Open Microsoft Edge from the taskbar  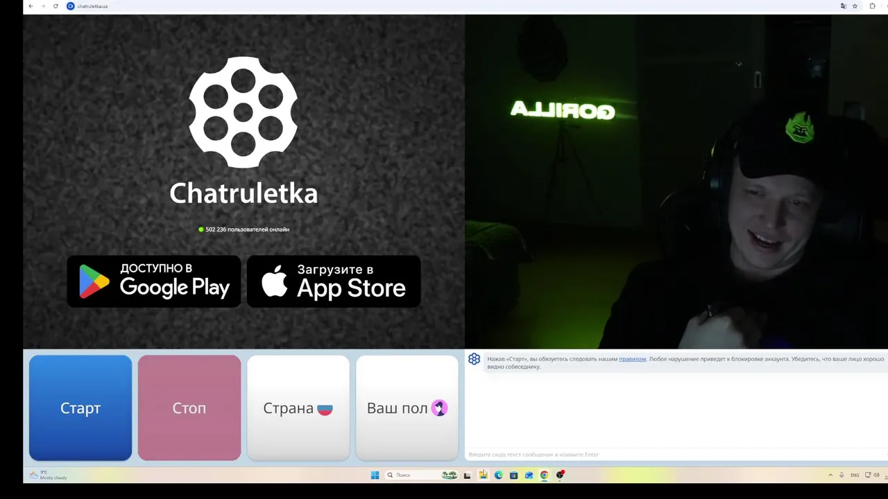(498, 475)
